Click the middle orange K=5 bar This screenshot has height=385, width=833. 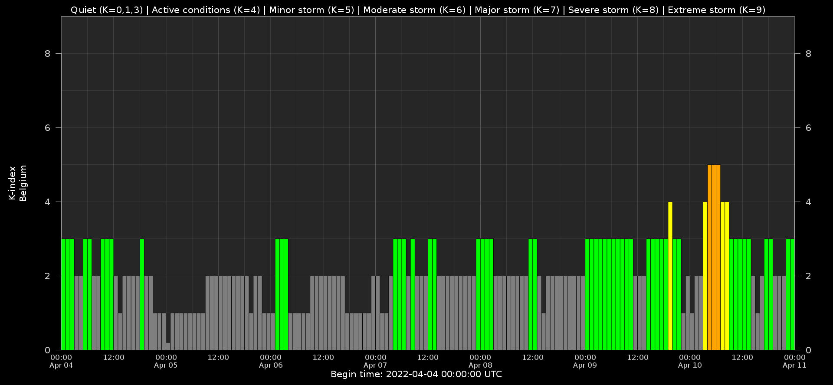714,258
